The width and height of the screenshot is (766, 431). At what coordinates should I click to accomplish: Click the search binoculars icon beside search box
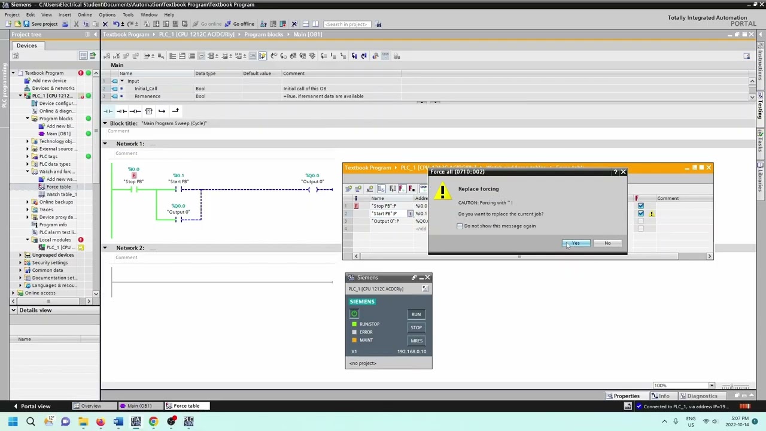[x=379, y=24]
